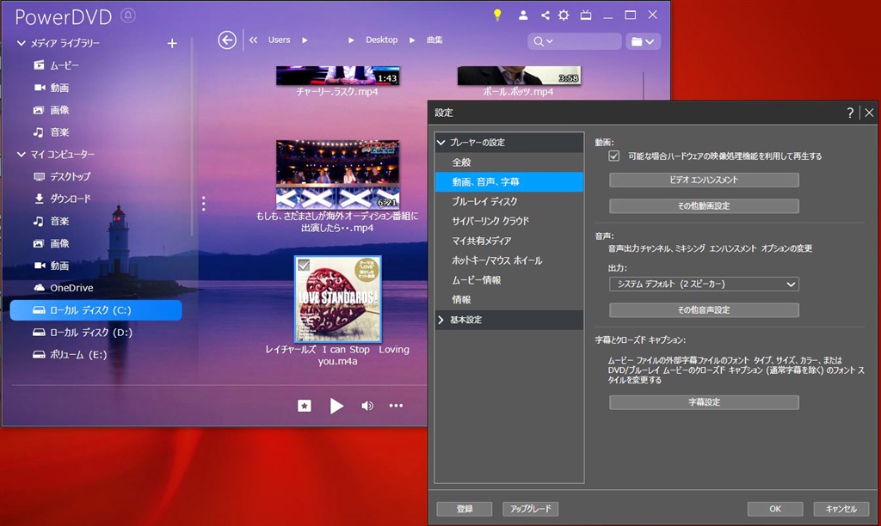Click the ビデオ エンハンスメント button
The width and height of the screenshot is (881, 526).
[x=704, y=180]
